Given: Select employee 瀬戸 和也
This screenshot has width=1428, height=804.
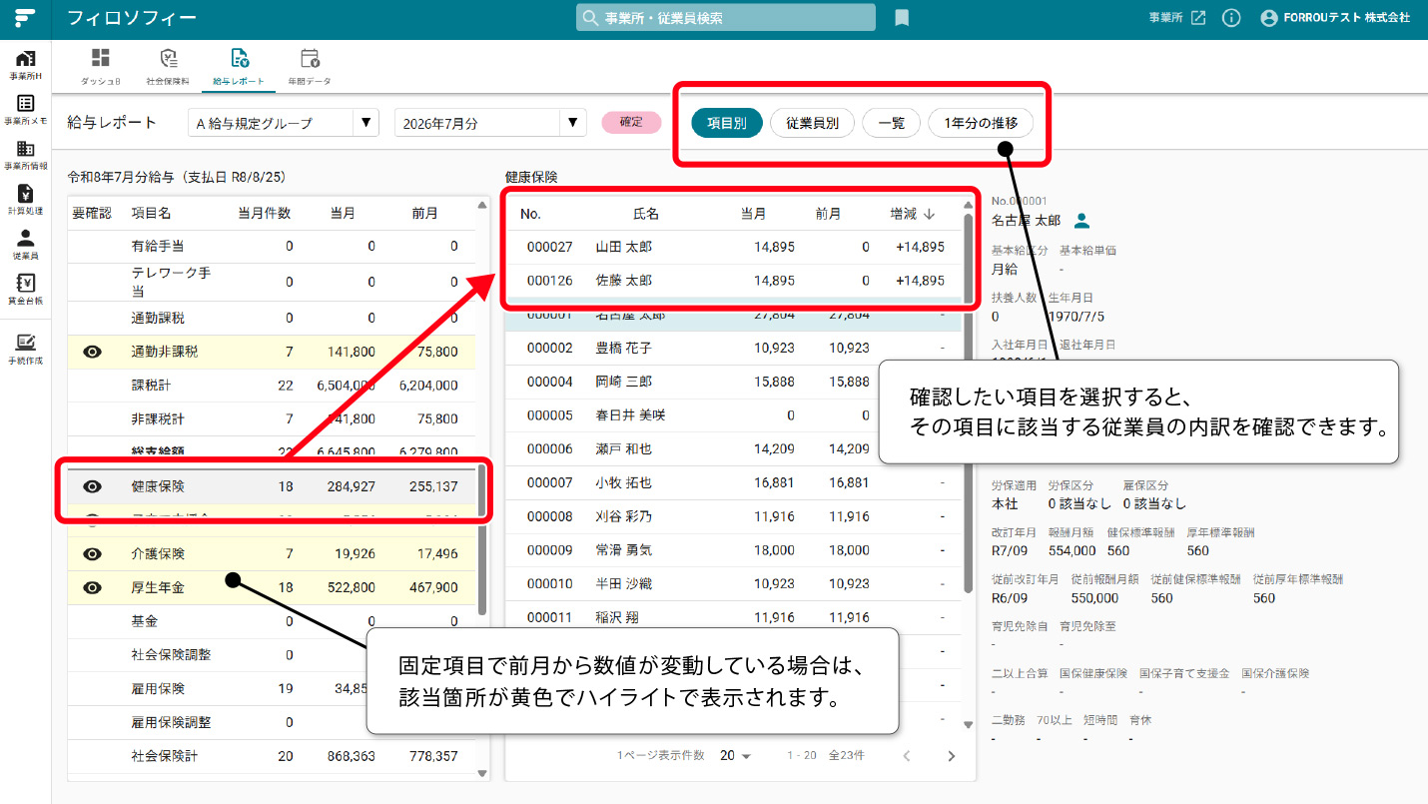Looking at the screenshot, I should coord(733,449).
